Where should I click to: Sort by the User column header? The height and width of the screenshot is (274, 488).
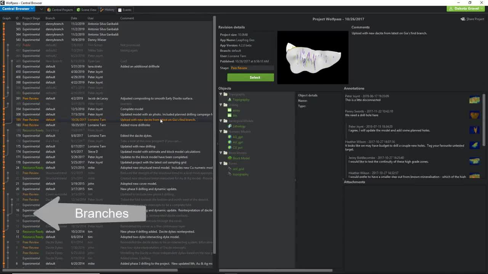(x=91, y=18)
